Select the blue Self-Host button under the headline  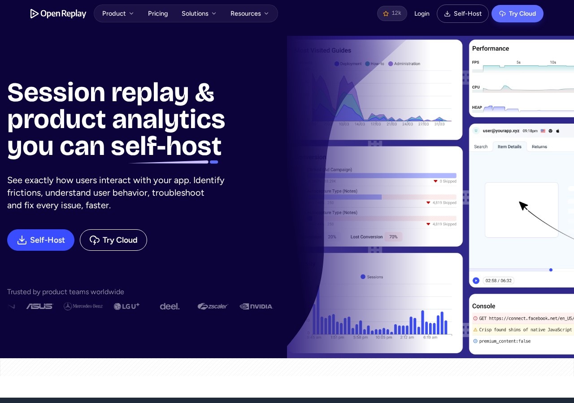click(x=41, y=240)
